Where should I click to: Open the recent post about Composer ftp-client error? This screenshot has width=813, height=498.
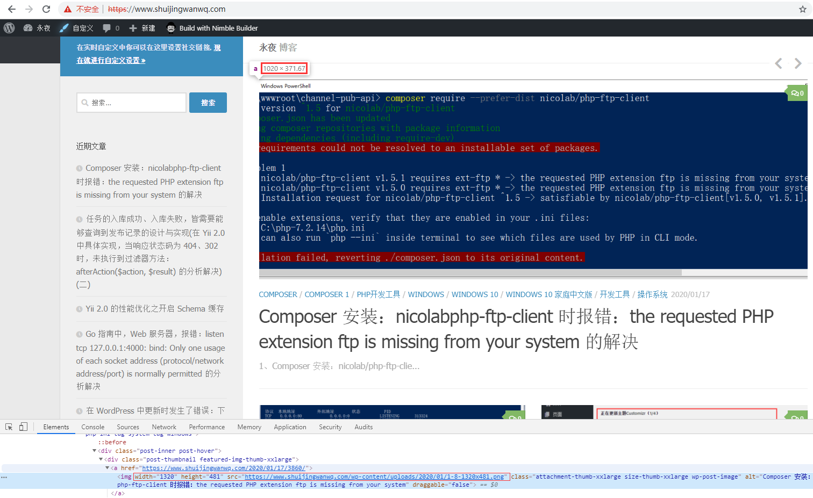pyautogui.click(x=150, y=182)
